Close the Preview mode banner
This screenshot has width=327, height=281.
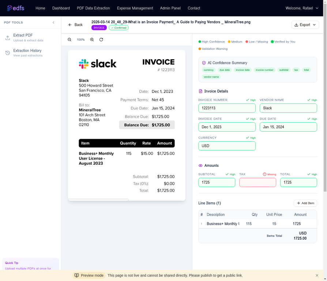[317, 276]
